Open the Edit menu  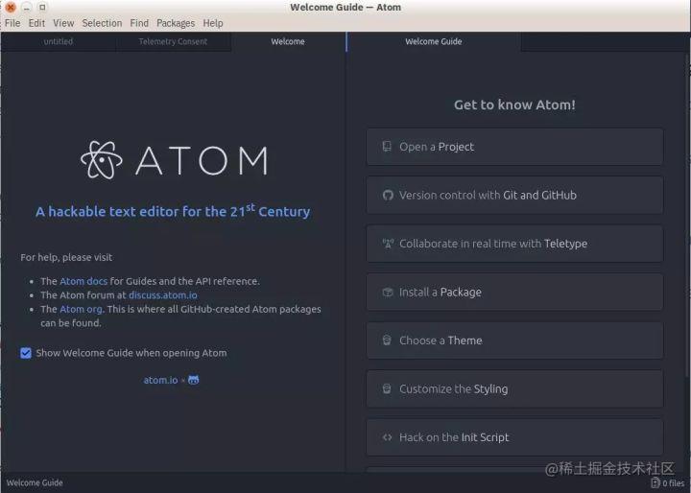[x=36, y=23]
